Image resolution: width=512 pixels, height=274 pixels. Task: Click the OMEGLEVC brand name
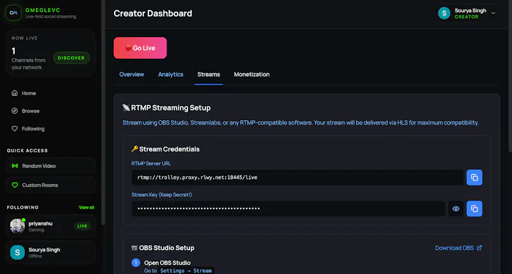[43, 10]
